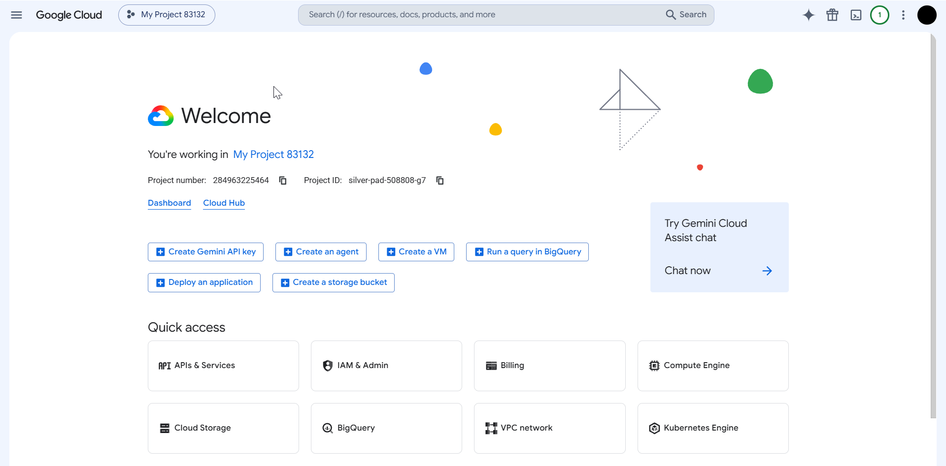Click the Billing credit card icon
The height and width of the screenshot is (466, 946).
click(x=491, y=366)
